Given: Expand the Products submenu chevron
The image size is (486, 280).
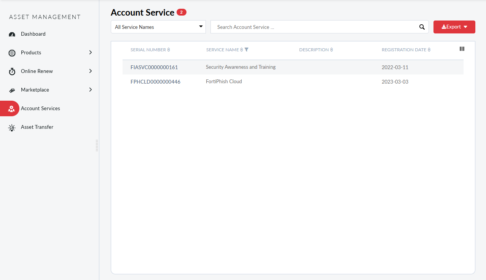Looking at the screenshot, I should pyautogui.click(x=91, y=52).
